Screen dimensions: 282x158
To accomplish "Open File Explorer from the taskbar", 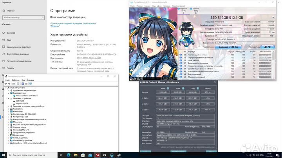I will tap(76, 155).
